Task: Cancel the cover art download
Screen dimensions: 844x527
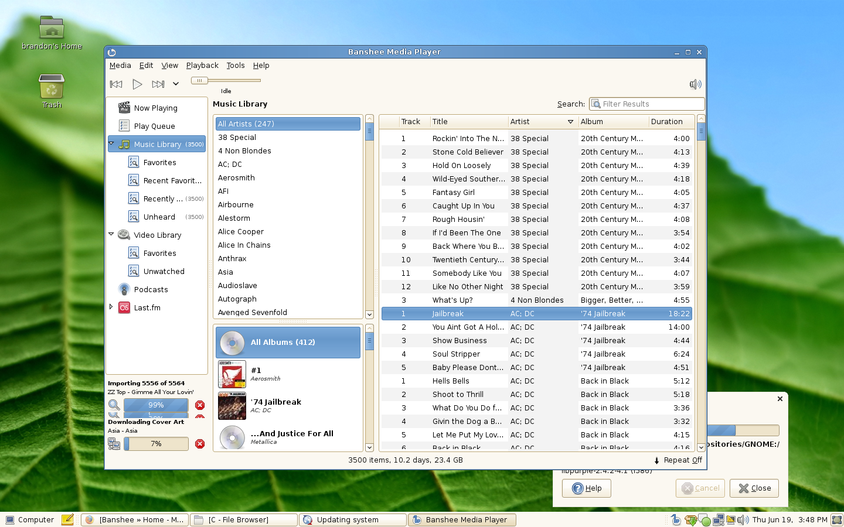Action: (200, 444)
